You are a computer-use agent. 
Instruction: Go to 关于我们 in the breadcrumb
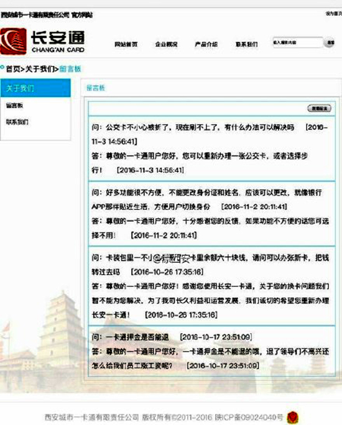pos(40,69)
